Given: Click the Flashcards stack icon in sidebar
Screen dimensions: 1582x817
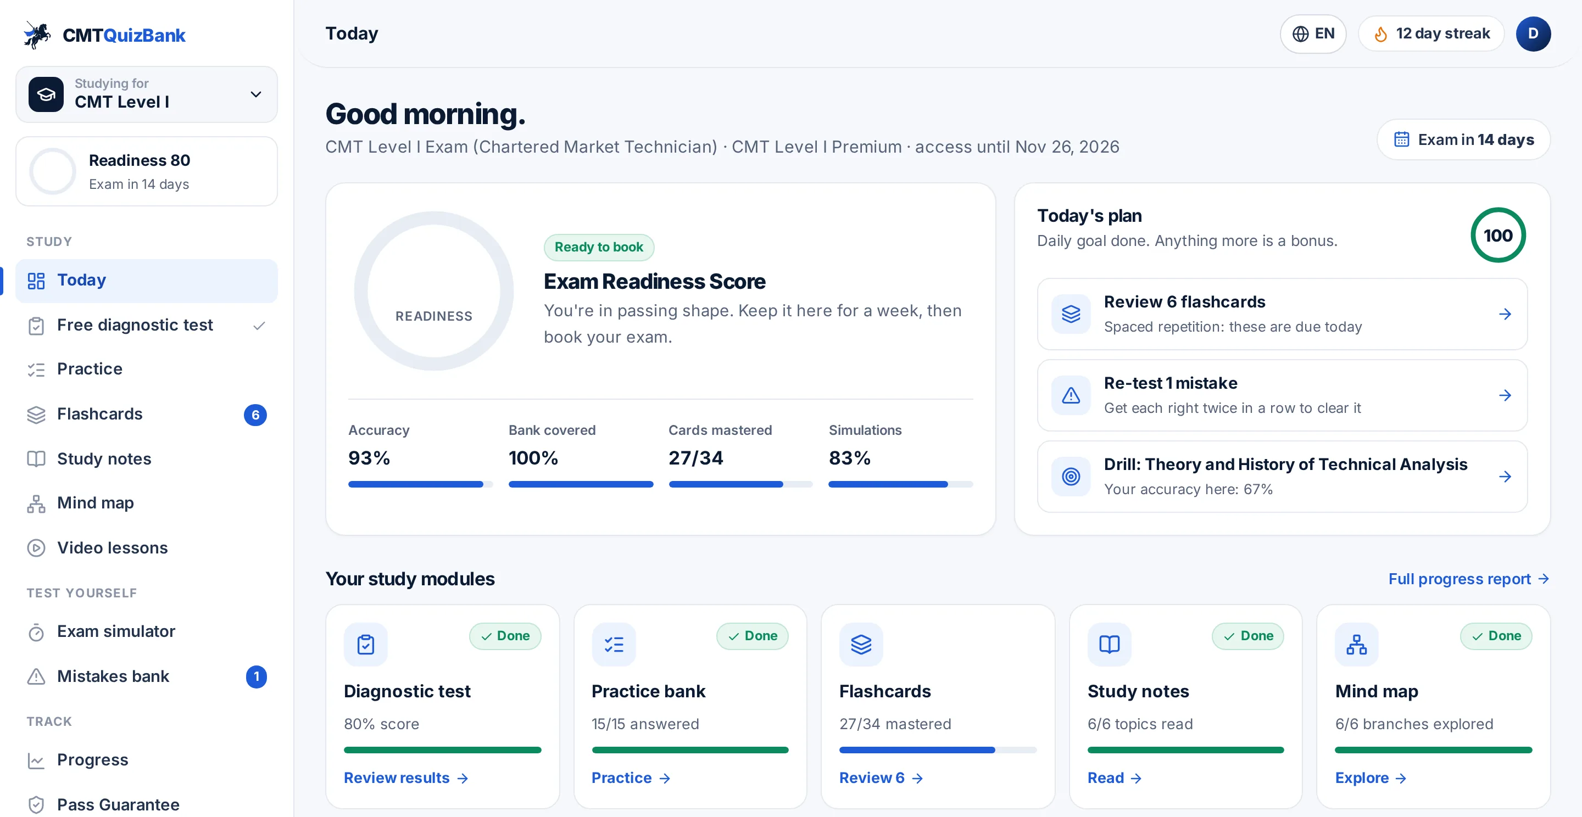Looking at the screenshot, I should [x=36, y=415].
